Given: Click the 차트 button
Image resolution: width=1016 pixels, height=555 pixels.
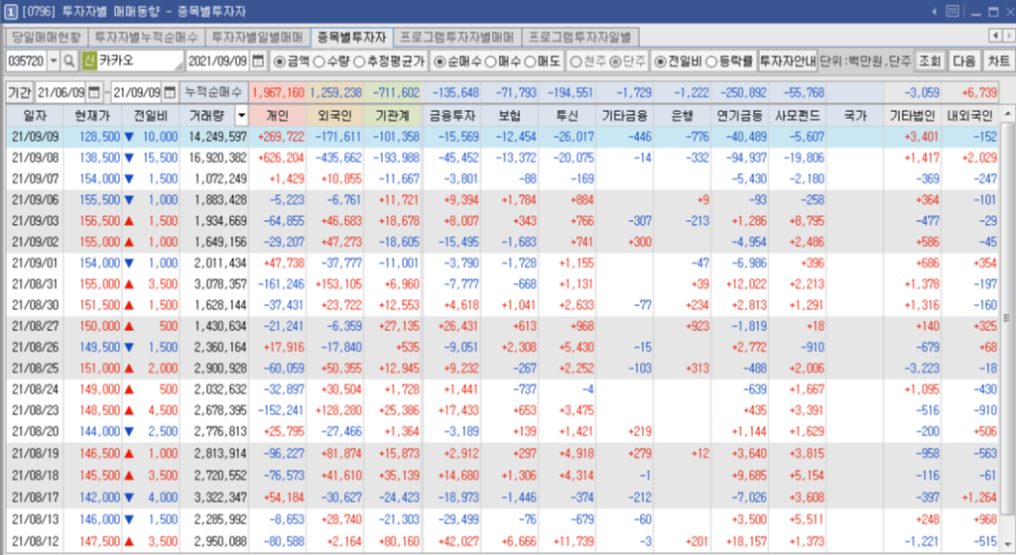Looking at the screenshot, I should tap(998, 60).
